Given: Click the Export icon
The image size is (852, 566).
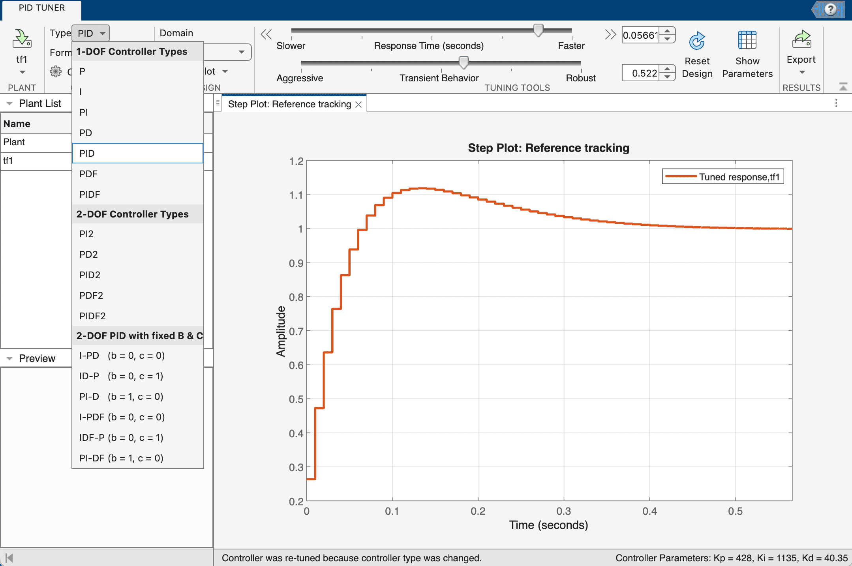Looking at the screenshot, I should click(801, 39).
